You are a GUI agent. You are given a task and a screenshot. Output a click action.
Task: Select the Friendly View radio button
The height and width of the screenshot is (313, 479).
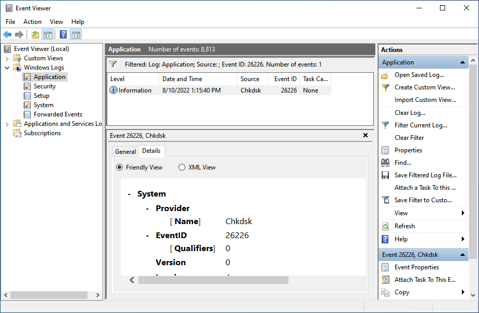120,167
